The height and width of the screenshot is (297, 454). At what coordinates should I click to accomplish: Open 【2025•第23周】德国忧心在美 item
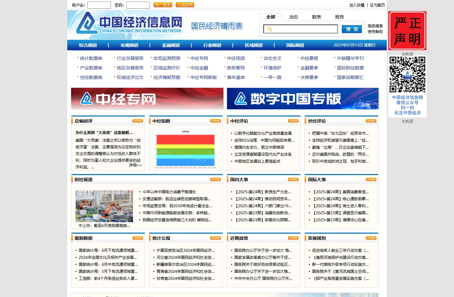[x=340, y=220]
